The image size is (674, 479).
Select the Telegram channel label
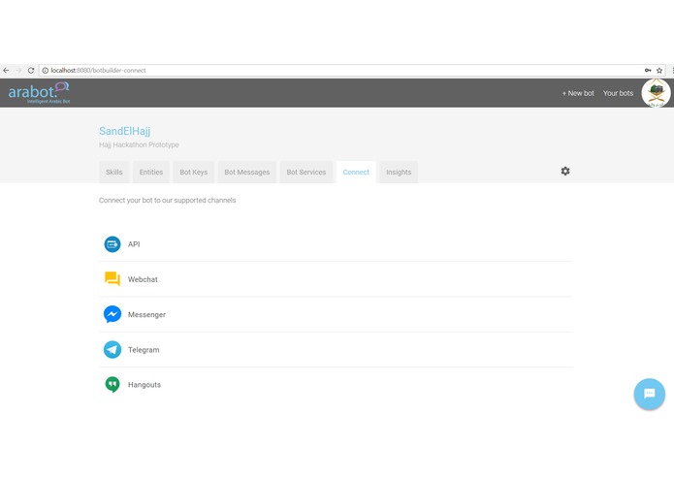click(x=144, y=350)
